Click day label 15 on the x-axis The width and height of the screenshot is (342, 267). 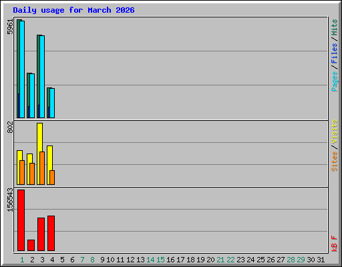tap(160, 260)
